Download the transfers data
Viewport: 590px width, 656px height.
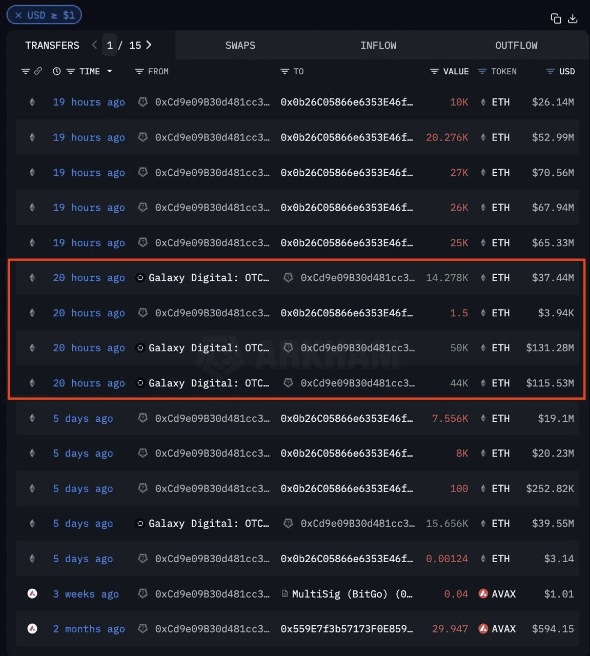point(573,18)
